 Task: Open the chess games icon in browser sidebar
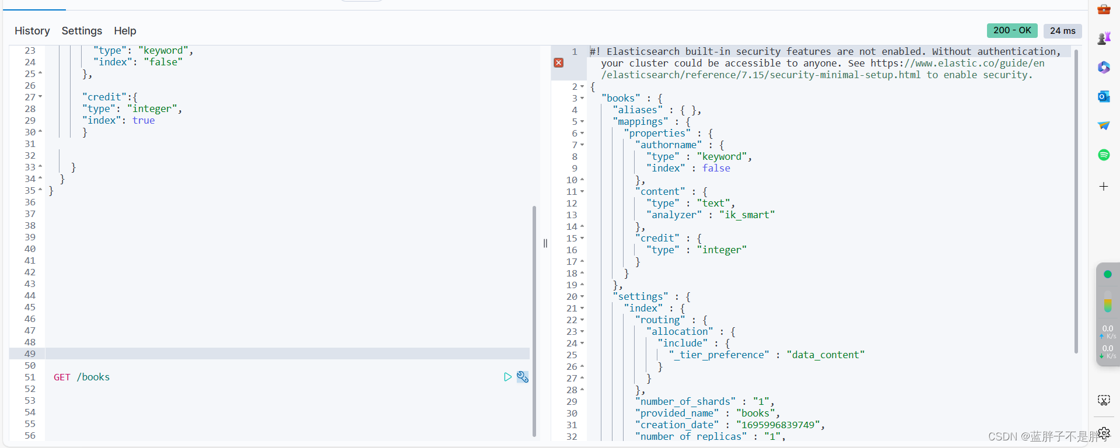(x=1104, y=38)
